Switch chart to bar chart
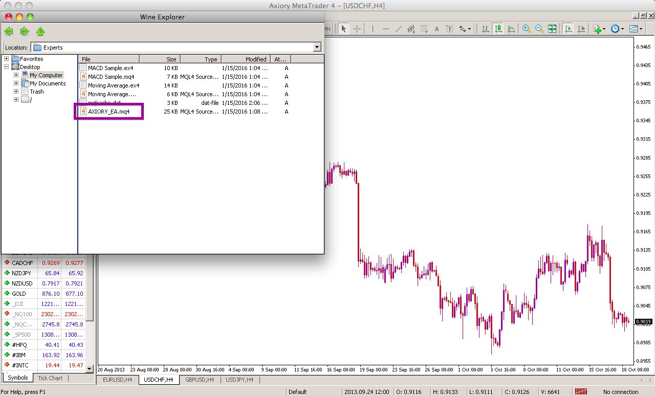Viewport: 655px width, 396px height. click(x=485, y=29)
